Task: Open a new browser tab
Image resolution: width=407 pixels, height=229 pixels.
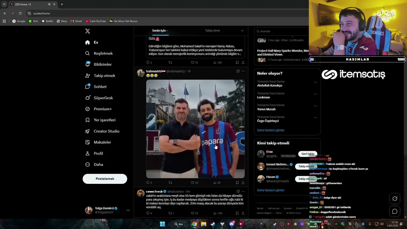Action: click(x=62, y=4)
